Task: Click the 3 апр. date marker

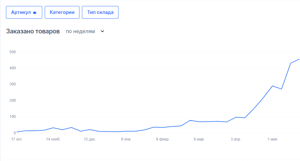Action: pyautogui.click(x=236, y=139)
